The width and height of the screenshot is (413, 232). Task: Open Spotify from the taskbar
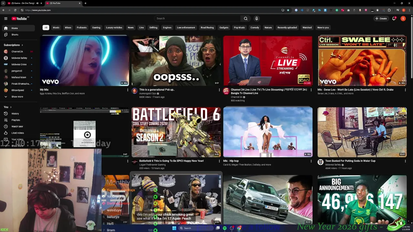click(x=225, y=228)
